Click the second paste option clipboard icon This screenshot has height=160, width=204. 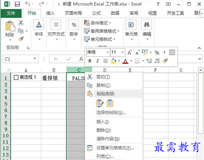pos(110,103)
